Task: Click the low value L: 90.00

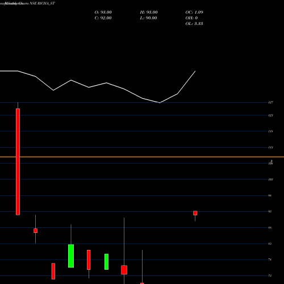Action: point(148,18)
